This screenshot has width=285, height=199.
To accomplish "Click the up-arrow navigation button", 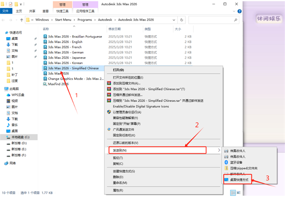I will coord(20,20).
